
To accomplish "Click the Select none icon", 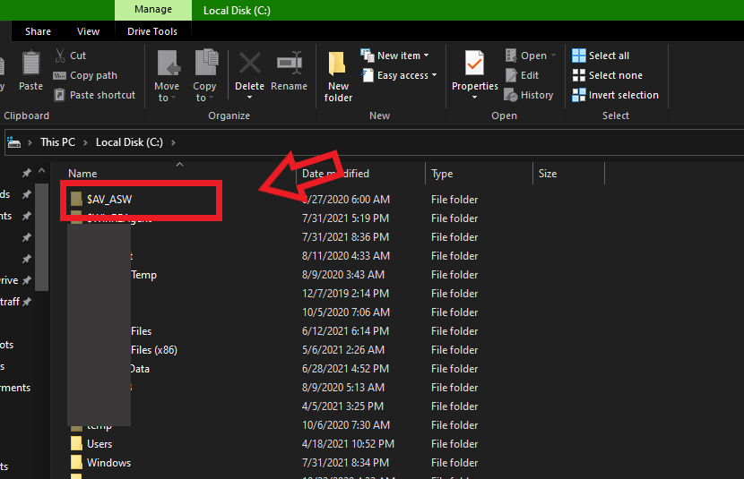I will click(x=579, y=75).
